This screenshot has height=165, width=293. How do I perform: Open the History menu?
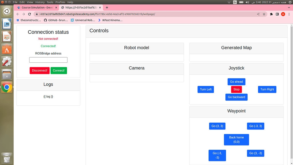40,2
